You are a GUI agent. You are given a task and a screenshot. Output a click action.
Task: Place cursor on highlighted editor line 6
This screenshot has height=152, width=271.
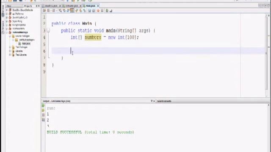(158, 51)
